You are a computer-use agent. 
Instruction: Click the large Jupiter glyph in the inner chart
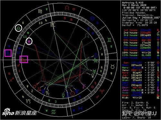coord(39,89)
